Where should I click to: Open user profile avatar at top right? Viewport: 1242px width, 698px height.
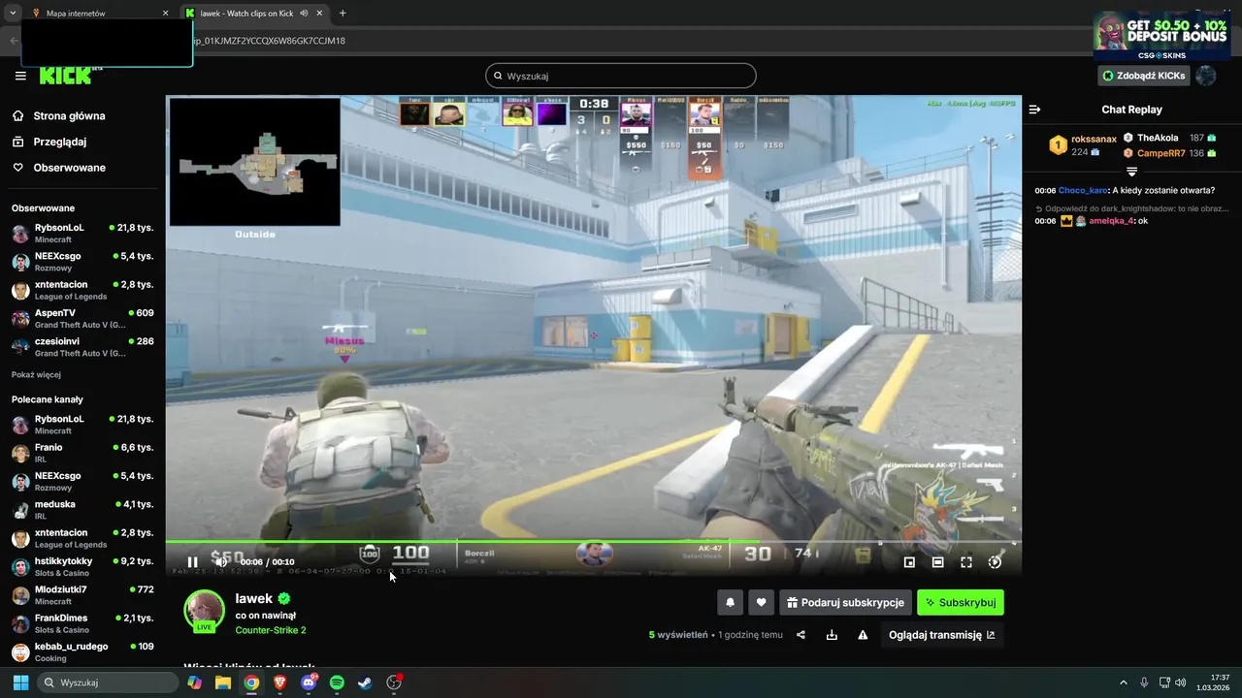1205,76
